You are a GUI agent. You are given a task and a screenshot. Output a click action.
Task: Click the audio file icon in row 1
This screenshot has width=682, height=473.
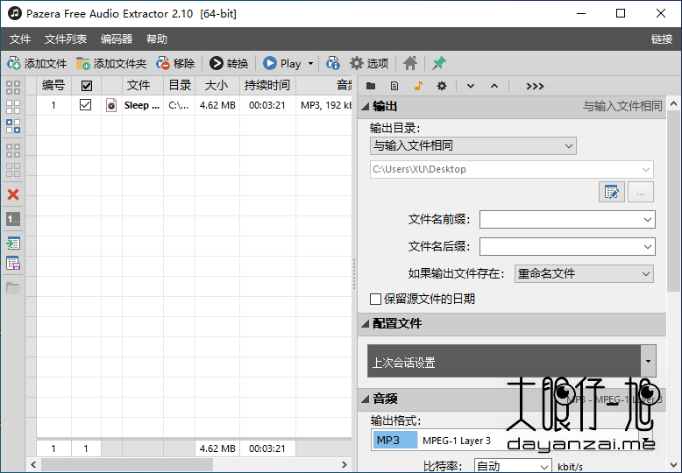coord(111,105)
